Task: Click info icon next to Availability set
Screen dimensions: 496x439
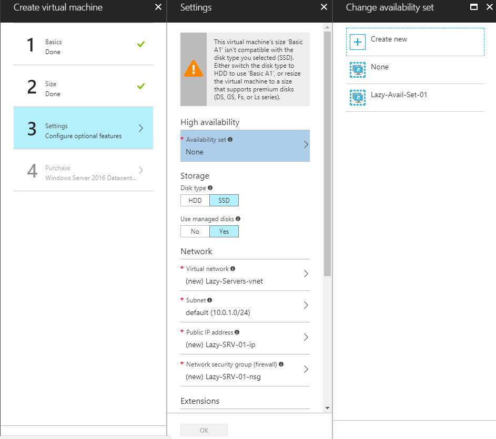Action: tap(230, 140)
